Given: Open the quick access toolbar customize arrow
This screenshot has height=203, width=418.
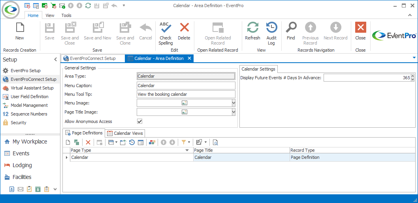Looking at the screenshot, I should [124, 5].
